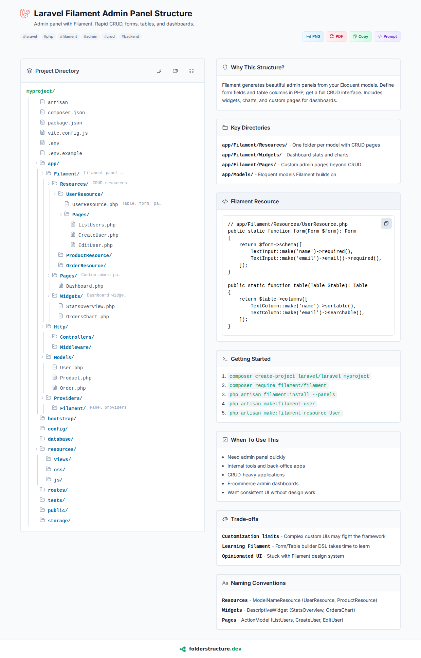Collapse the resources/ folder chevron
421x658 pixels.
[36, 449]
